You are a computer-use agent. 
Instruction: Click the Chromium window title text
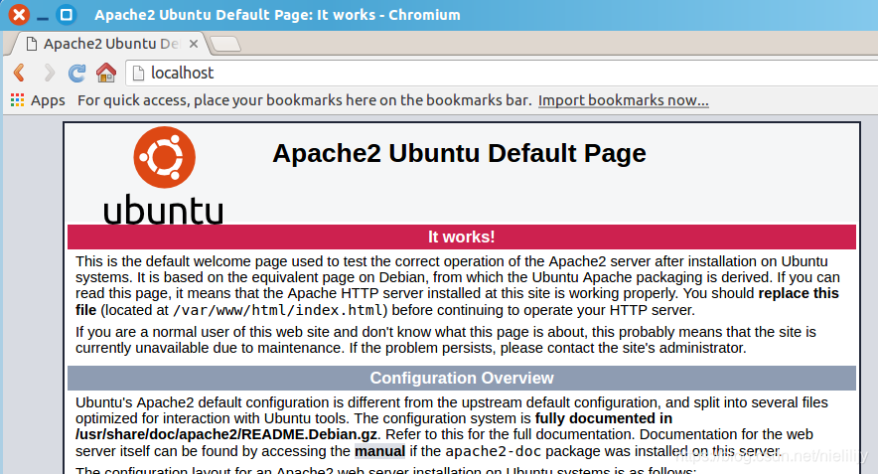[x=277, y=15]
